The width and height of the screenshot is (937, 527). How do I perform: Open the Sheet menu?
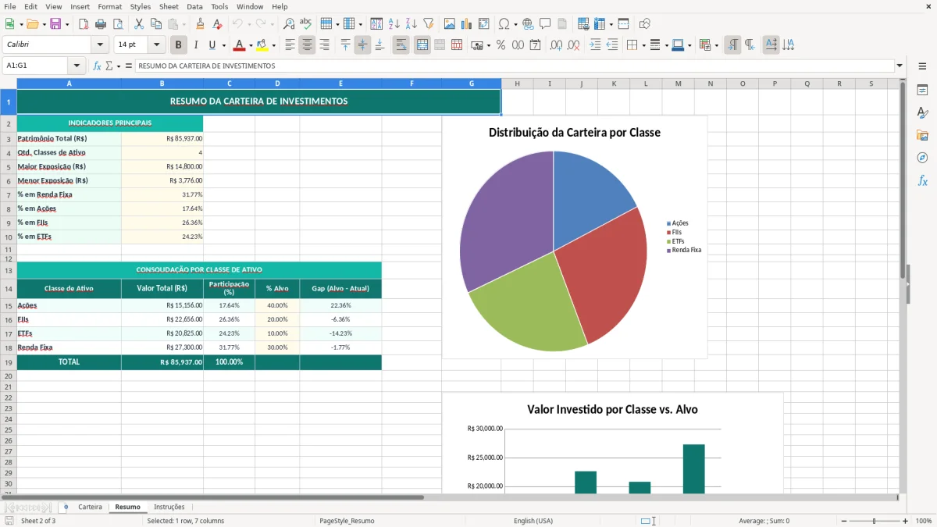[169, 6]
